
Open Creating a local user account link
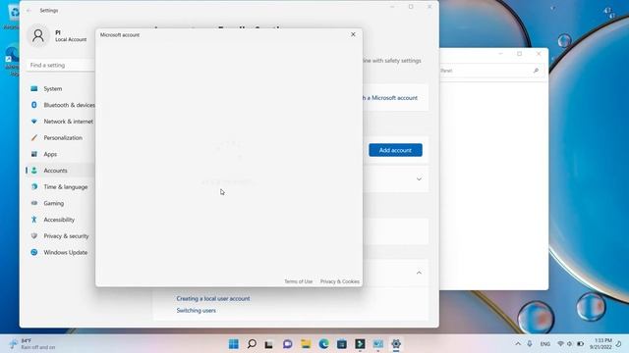point(213,298)
